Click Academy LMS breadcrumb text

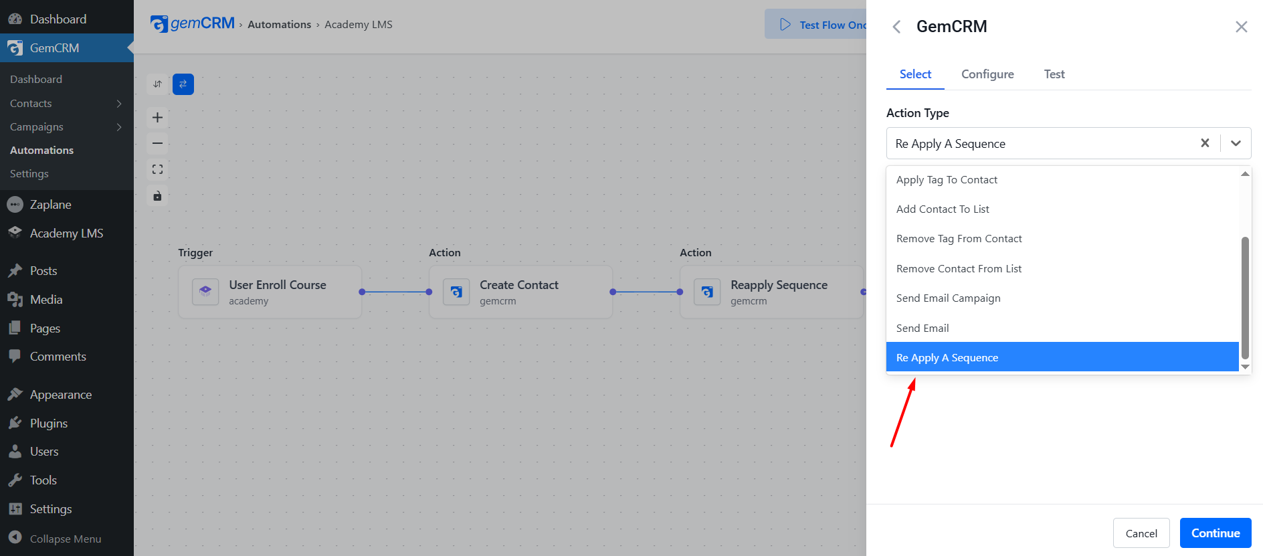click(x=359, y=24)
